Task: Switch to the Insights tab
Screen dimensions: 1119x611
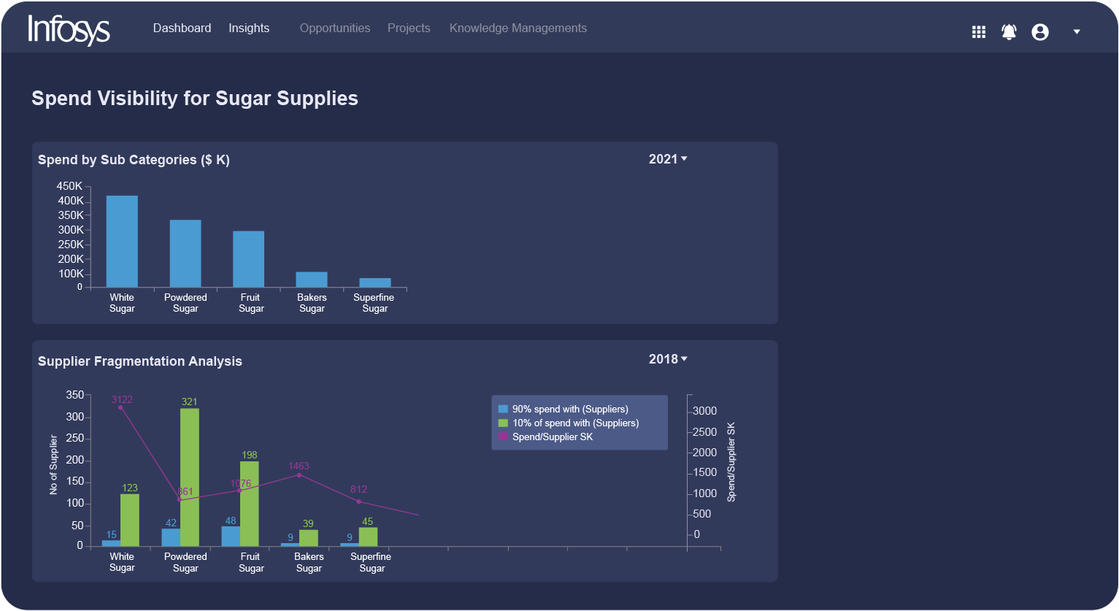Action: click(x=249, y=28)
